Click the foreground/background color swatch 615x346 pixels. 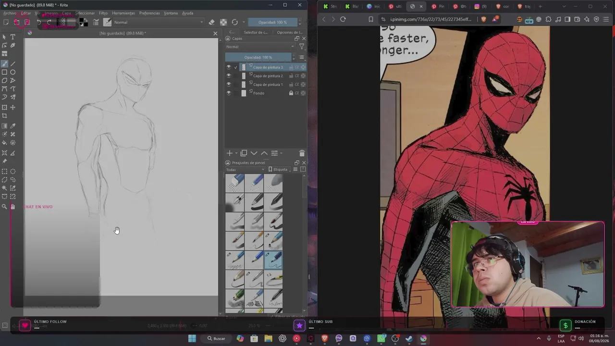[84, 22]
